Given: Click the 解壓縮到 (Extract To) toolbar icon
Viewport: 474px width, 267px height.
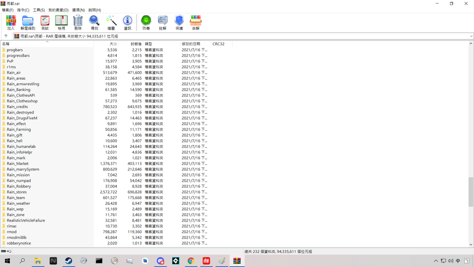Looking at the screenshot, I should (x=28, y=22).
